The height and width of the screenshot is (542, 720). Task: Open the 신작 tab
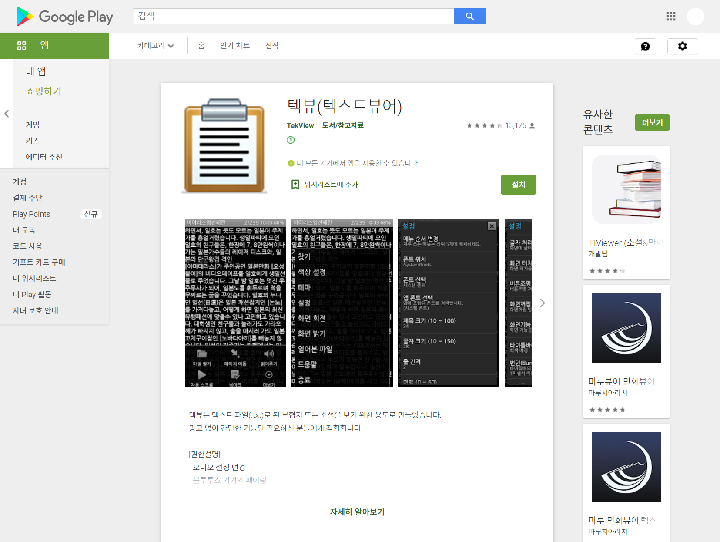tap(272, 46)
